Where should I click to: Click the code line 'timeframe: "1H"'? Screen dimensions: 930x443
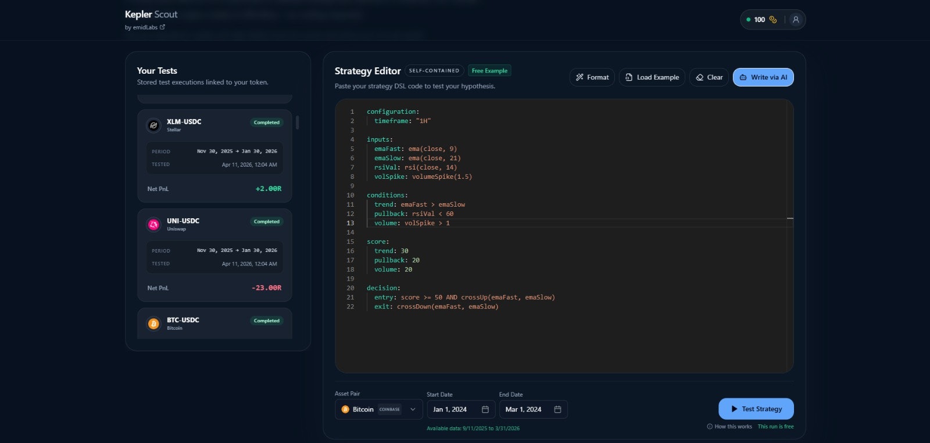(x=402, y=121)
